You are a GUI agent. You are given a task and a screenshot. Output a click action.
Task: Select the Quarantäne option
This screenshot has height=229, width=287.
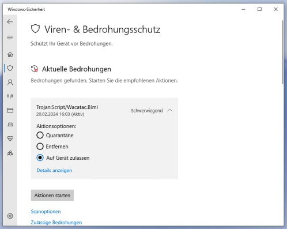(55, 135)
